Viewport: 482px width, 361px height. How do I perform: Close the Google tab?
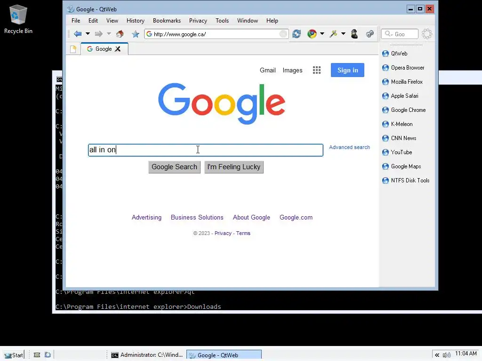click(x=117, y=49)
